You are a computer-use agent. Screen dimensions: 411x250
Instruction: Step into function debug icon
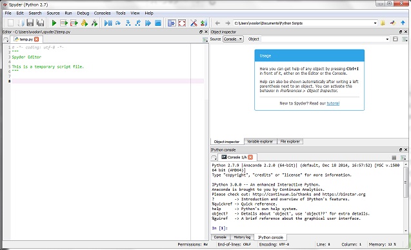(x=128, y=23)
